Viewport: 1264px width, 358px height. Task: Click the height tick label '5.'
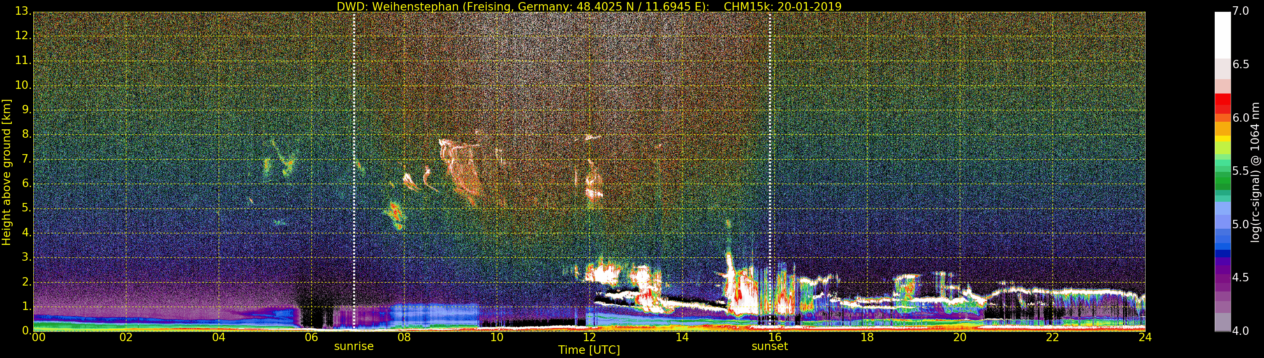point(26,208)
